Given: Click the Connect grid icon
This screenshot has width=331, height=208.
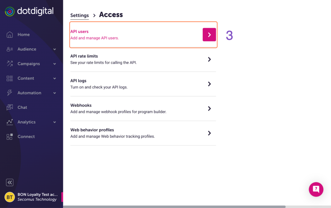Looking at the screenshot, I should click(10, 137).
